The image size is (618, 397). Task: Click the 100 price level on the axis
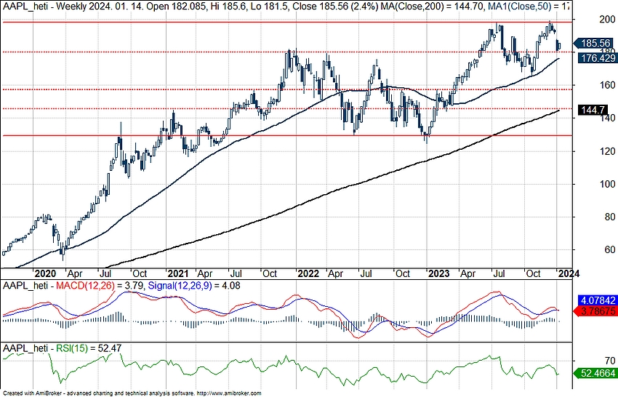[606, 184]
